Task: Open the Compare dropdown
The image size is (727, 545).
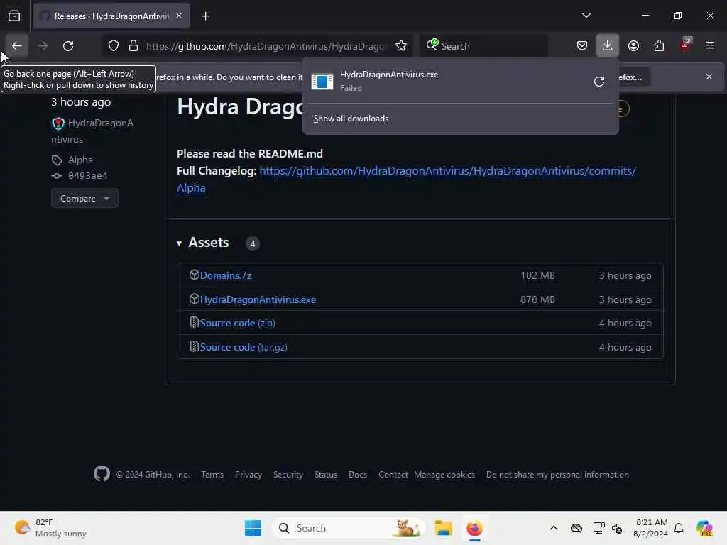Action: (84, 199)
